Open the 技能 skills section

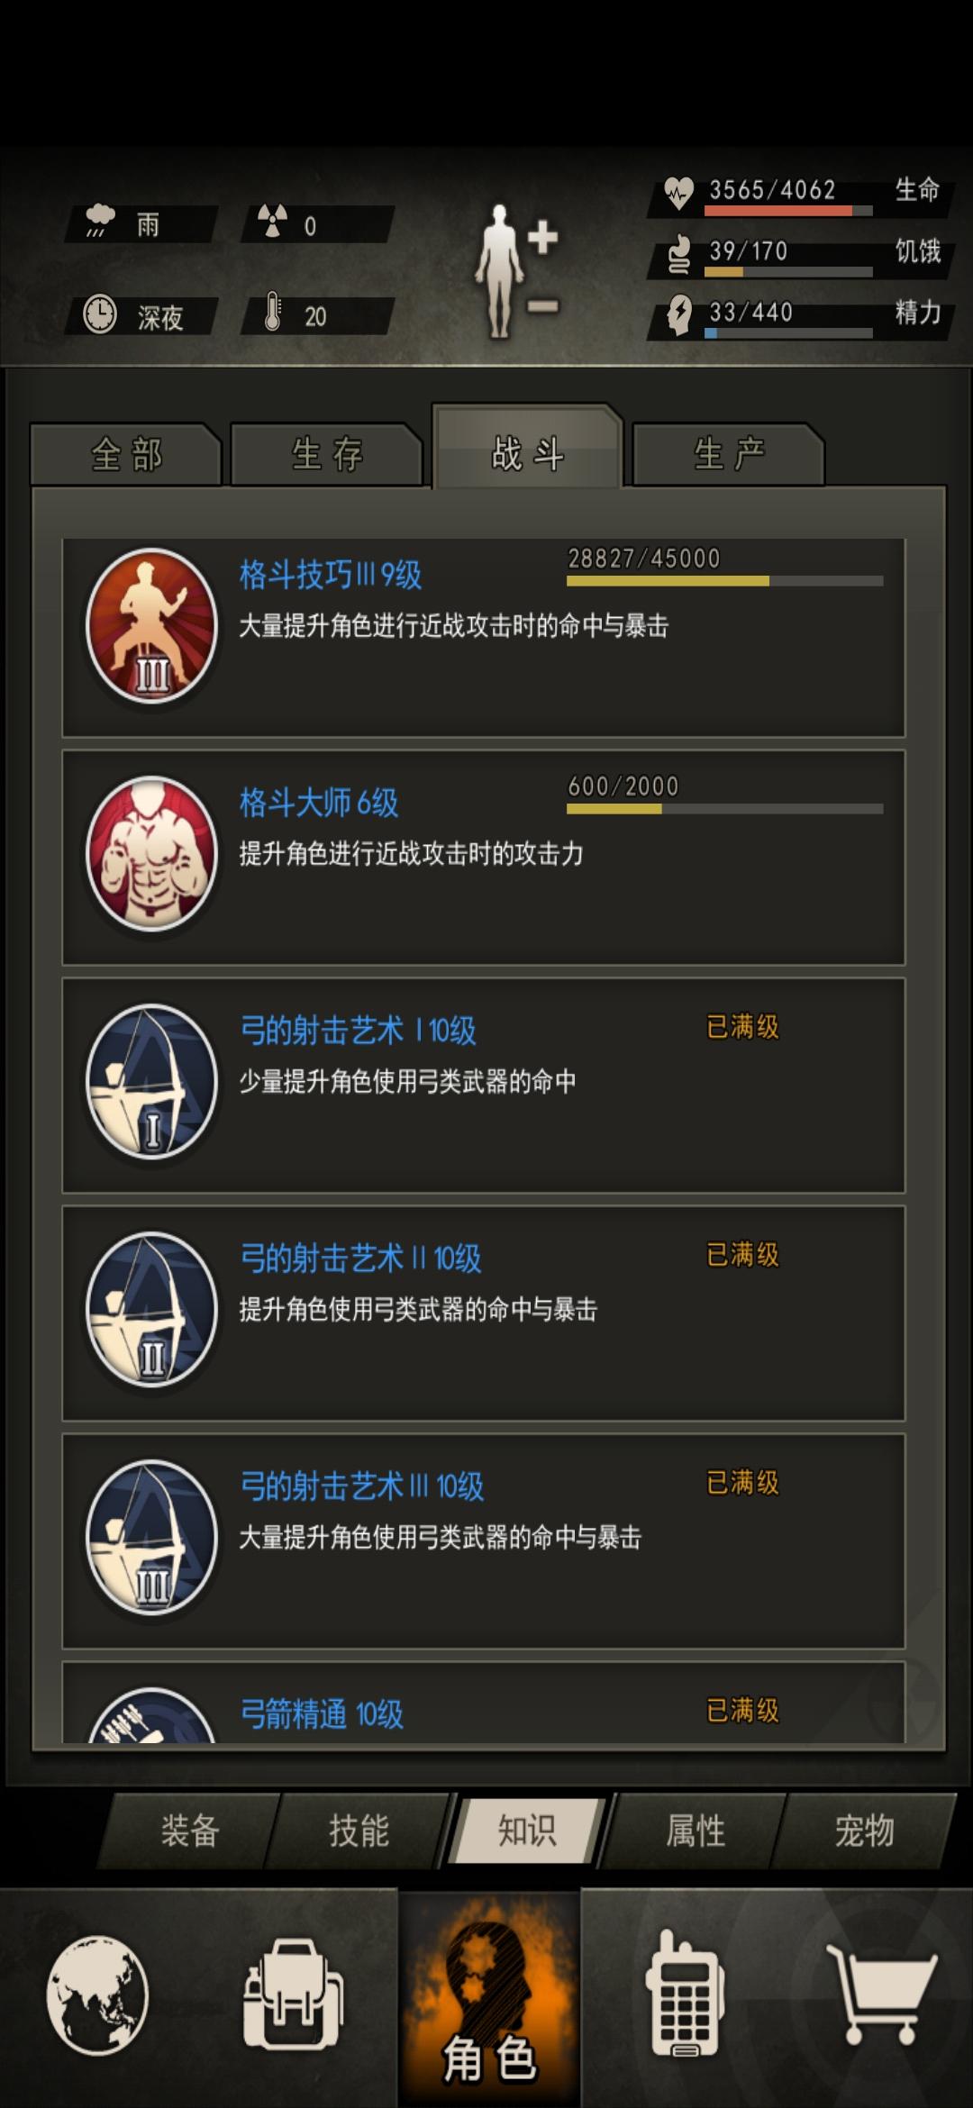359,1831
